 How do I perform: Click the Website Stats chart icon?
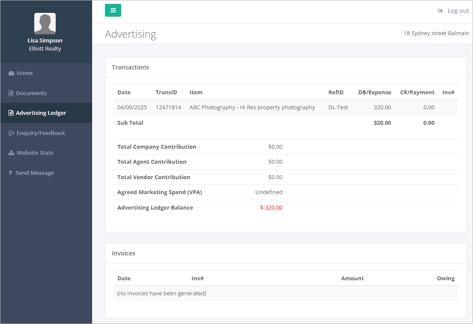11,153
